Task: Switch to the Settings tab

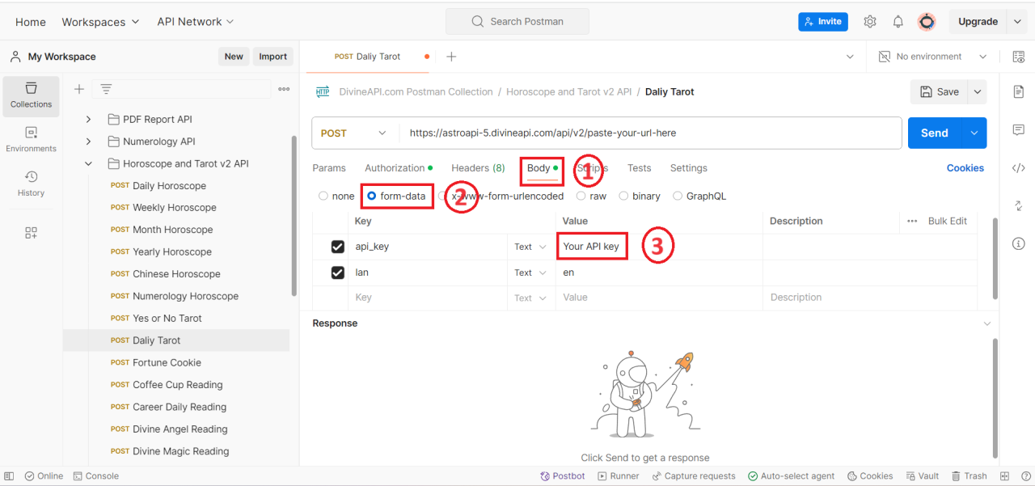Action: tap(689, 168)
